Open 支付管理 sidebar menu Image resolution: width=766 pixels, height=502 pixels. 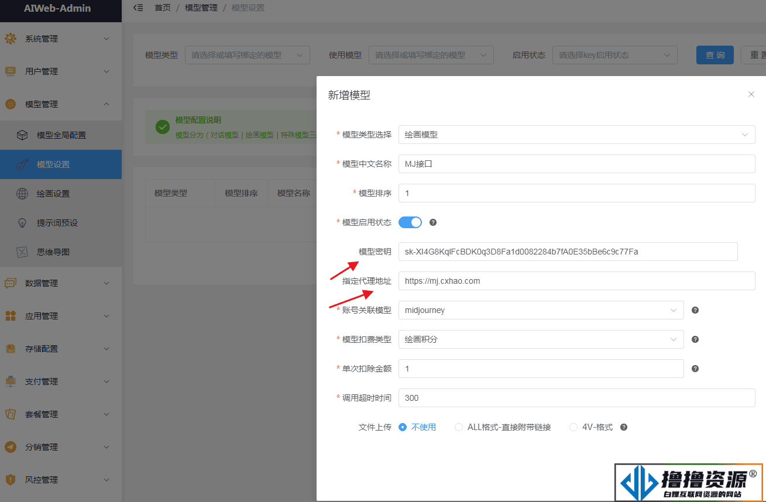[x=61, y=381]
